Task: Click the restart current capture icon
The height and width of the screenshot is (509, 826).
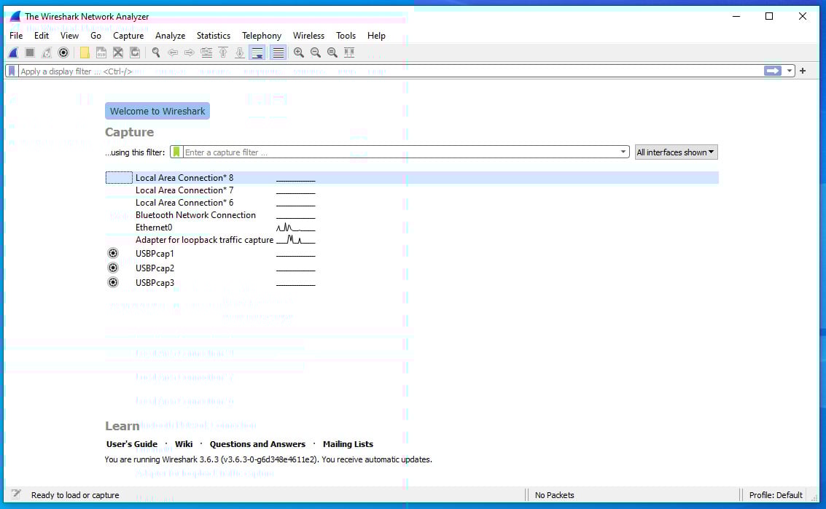Action: (x=47, y=53)
